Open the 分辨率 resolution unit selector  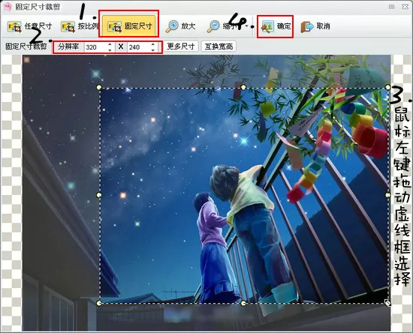68,47
